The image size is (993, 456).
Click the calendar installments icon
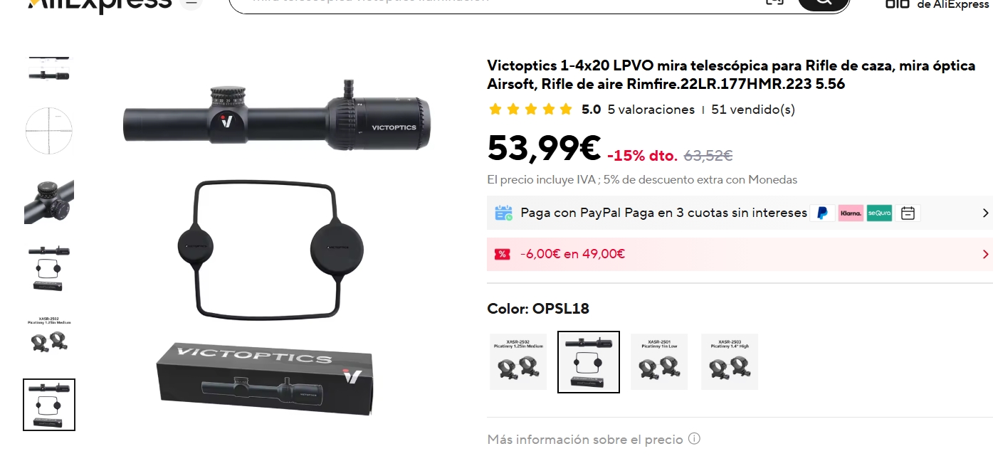click(x=908, y=213)
